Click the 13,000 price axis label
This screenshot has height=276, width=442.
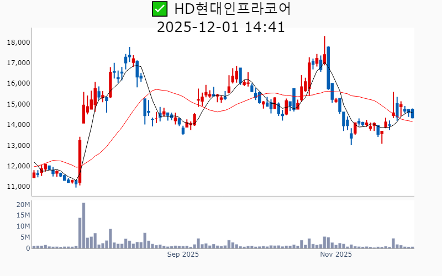pos(19,146)
